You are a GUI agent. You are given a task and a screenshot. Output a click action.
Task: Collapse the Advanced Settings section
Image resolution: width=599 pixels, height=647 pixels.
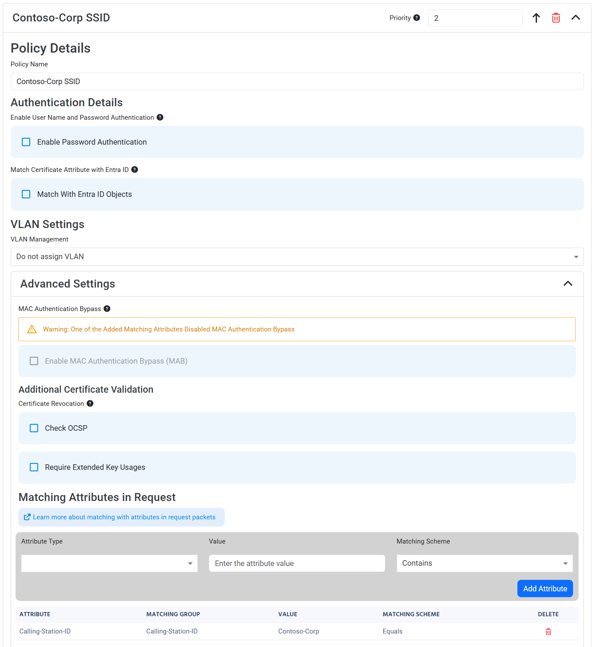tap(568, 283)
